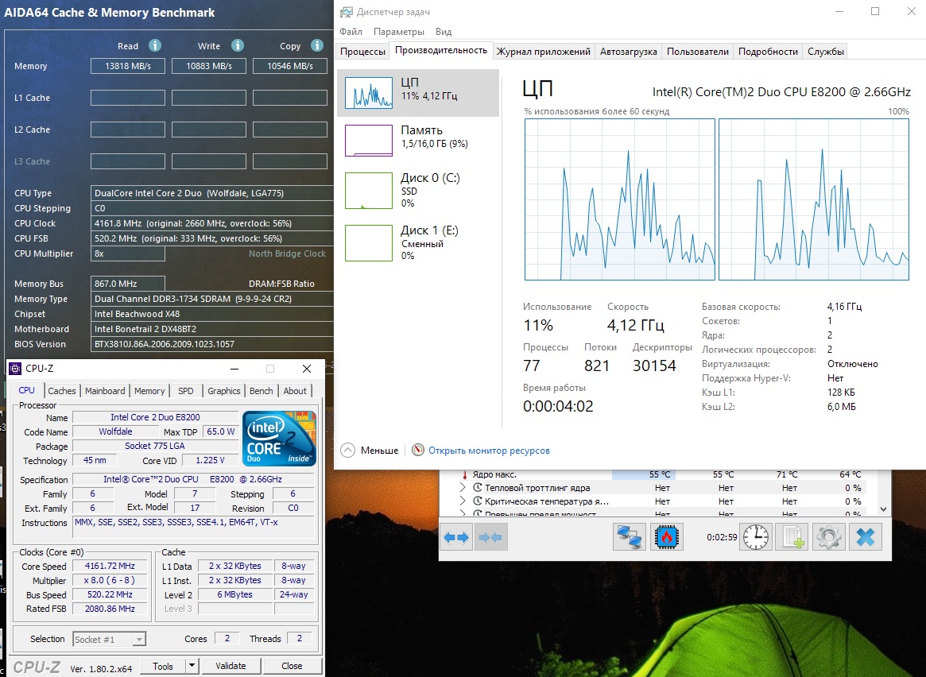Select the ЦП item in performance sidebar

pos(418,93)
